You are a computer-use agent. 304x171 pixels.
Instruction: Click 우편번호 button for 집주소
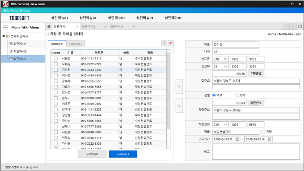pyautogui.click(x=256, y=73)
